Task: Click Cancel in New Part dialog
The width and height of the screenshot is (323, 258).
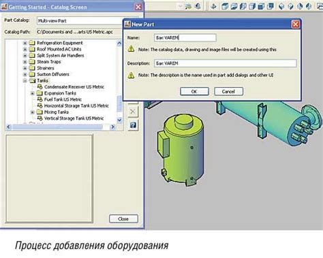Action: pyautogui.click(x=228, y=91)
